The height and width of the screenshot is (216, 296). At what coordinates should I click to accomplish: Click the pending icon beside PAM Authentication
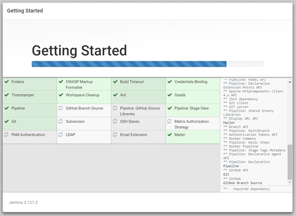coord(6,135)
